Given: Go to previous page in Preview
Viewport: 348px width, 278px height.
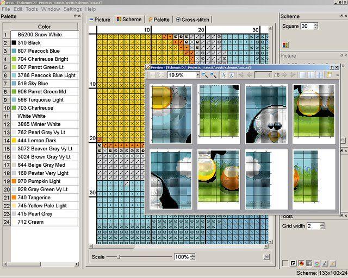Looking at the screenshot, I should point(250,75).
